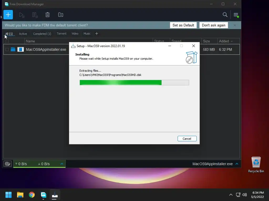Add a new download with the plus button
269x201 pixels.
pyautogui.click(x=8, y=15)
